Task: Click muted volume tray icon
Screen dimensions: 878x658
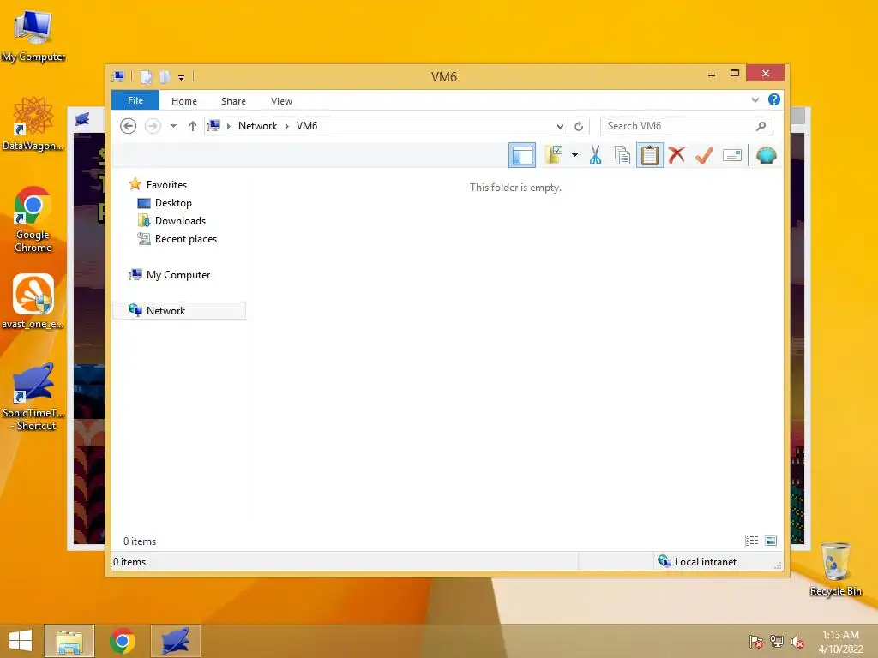Action: [x=797, y=642]
